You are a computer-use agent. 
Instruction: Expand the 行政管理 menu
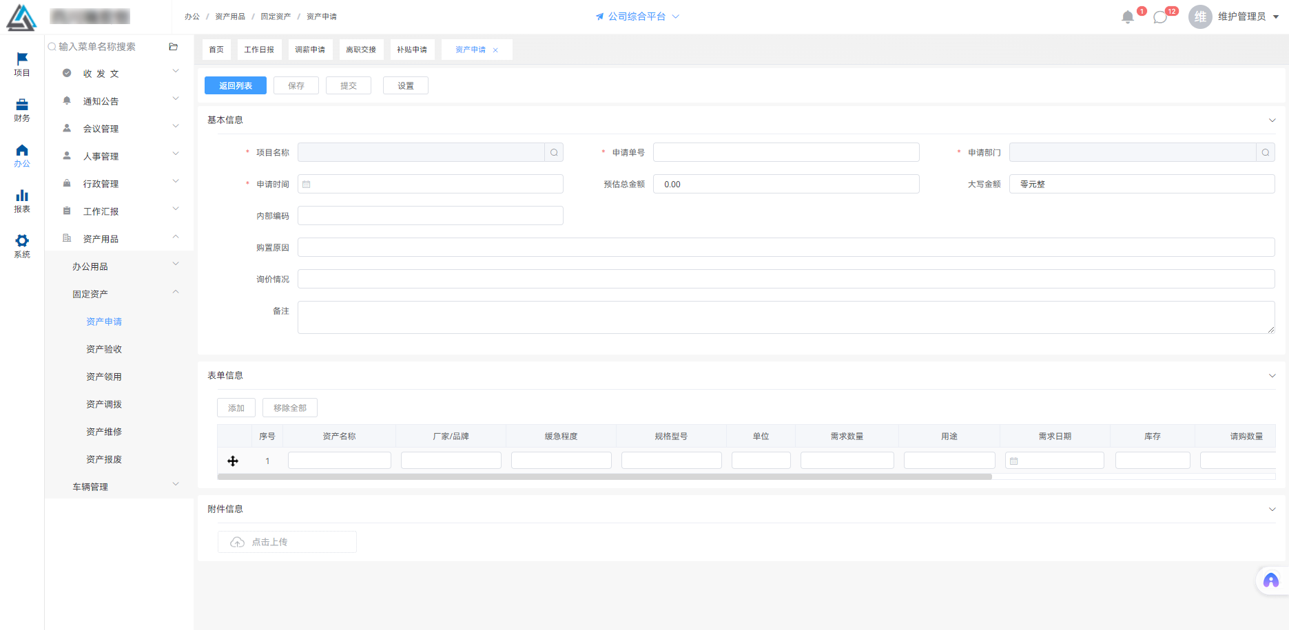point(176,181)
